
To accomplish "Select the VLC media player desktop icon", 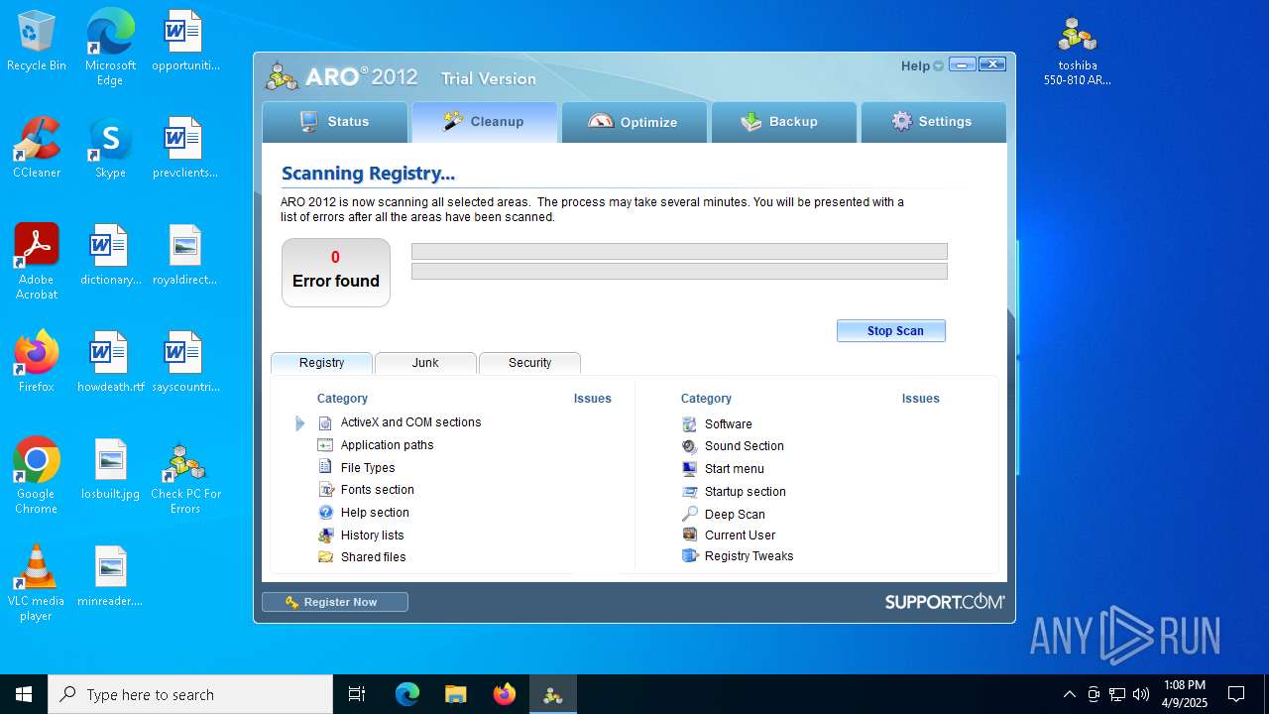I will pos(37,583).
